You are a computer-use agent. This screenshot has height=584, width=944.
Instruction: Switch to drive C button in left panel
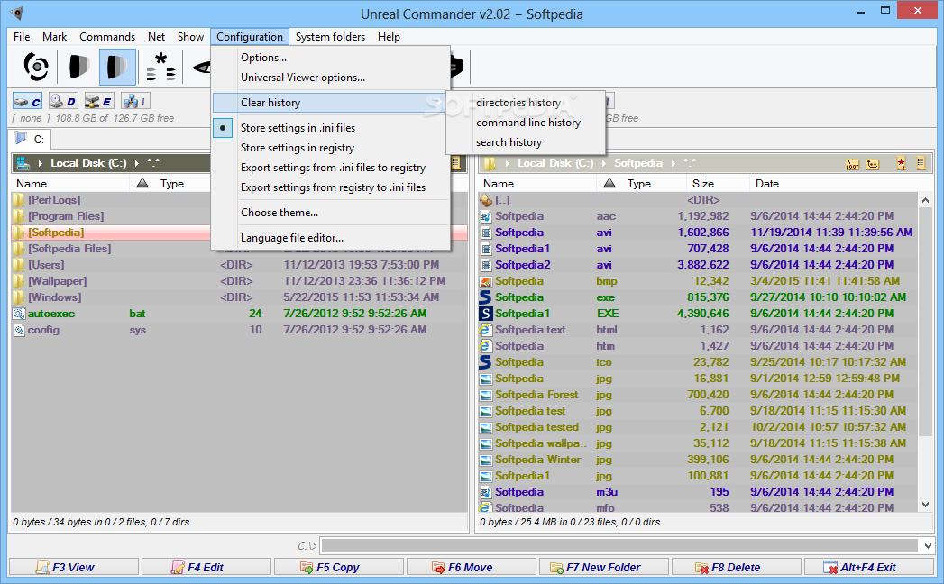(x=28, y=102)
